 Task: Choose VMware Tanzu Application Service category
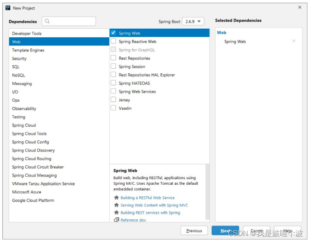pos(59,184)
